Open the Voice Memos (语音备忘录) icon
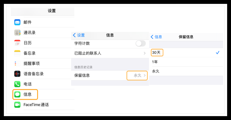Viewport: 231px width, 120px height. [x=18, y=74]
